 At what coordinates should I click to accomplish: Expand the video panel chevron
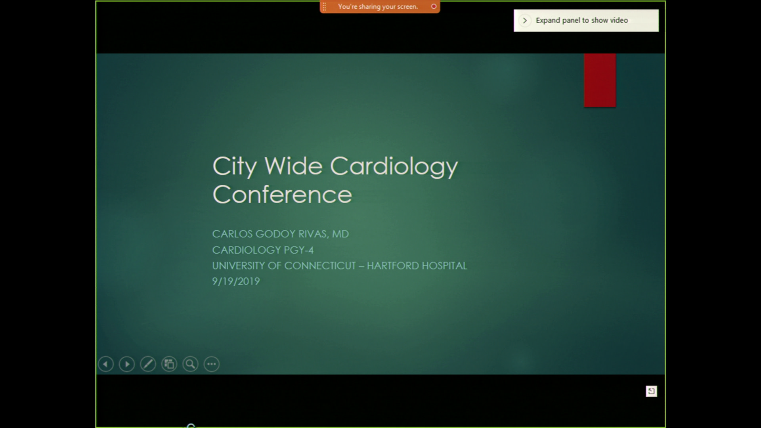pos(525,20)
